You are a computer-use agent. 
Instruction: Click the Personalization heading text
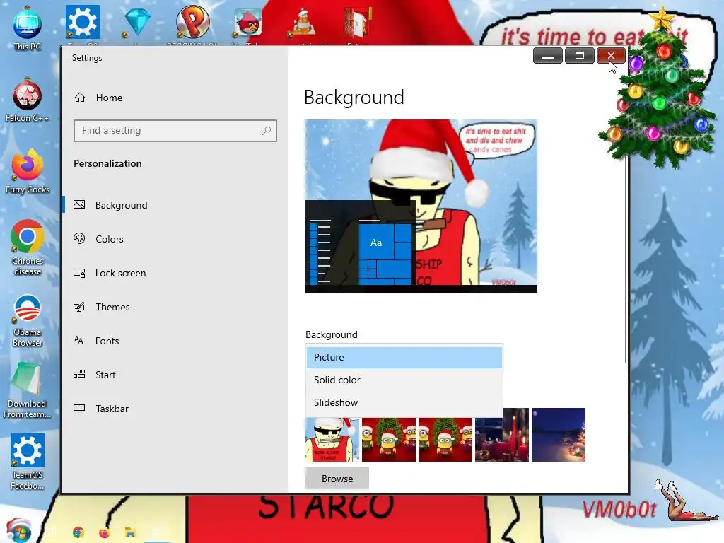coord(107,163)
